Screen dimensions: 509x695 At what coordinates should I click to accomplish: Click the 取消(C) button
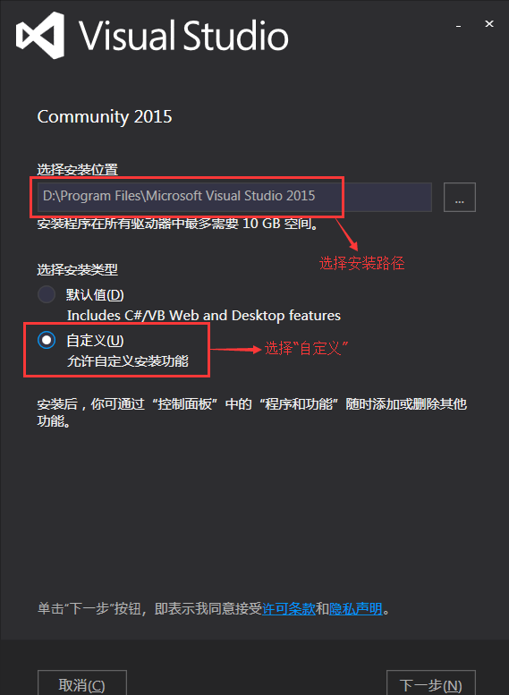click(x=82, y=683)
